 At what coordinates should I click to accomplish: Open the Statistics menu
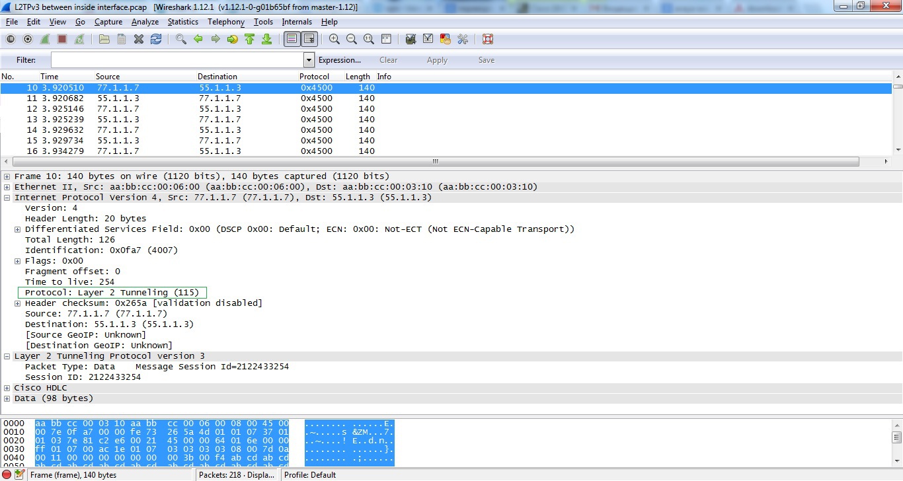183,22
